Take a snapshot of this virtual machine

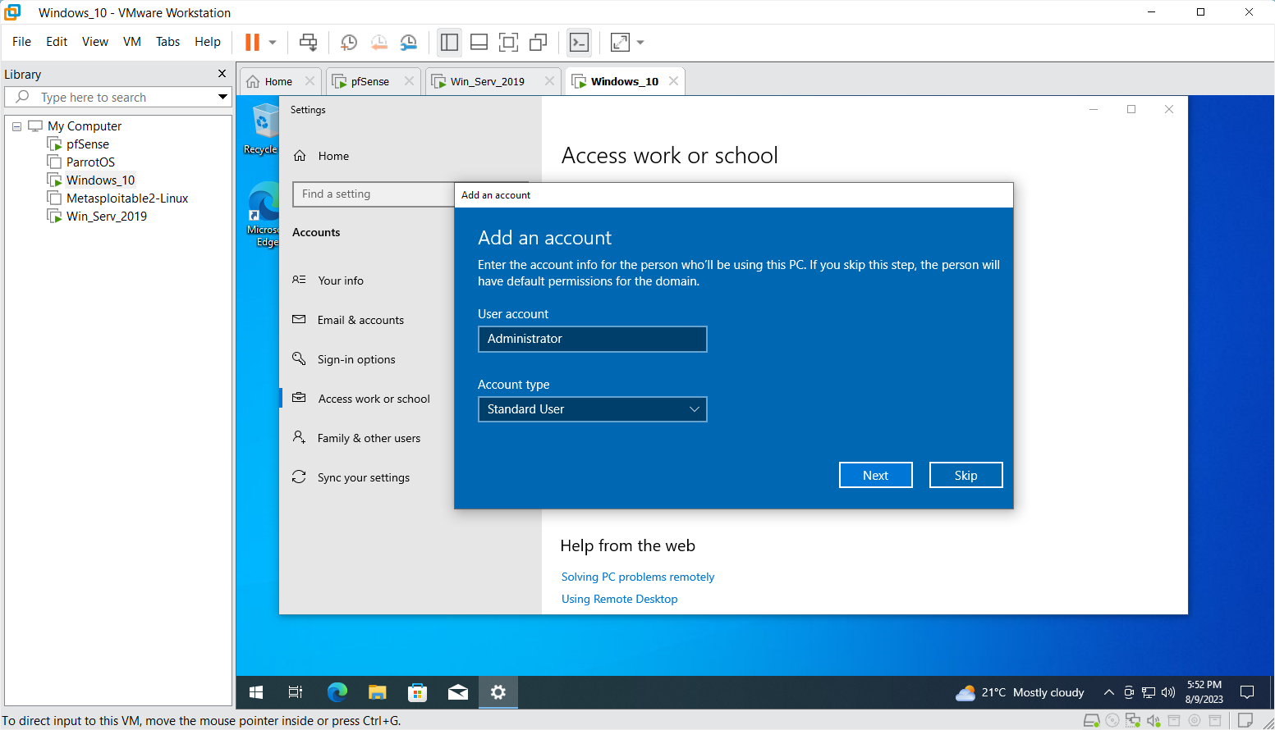(349, 42)
